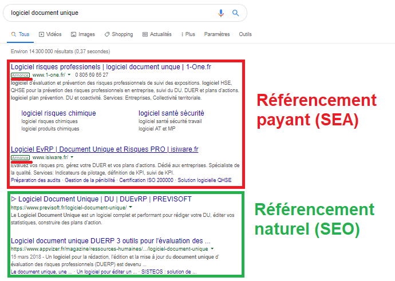395x281 pixels.
Task: Open the PREVISOFT Logiciel Document Unique result
Action: (101, 199)
